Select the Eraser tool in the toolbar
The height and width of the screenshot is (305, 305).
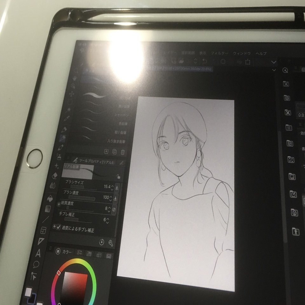[x=55, y=176]
